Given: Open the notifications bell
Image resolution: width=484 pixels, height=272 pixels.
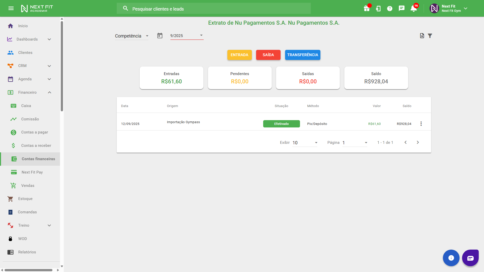Looking at the screenshot, I should [x=413, y=9].
